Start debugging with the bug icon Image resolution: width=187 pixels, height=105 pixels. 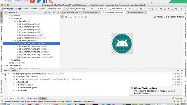[x=141, y=9]
